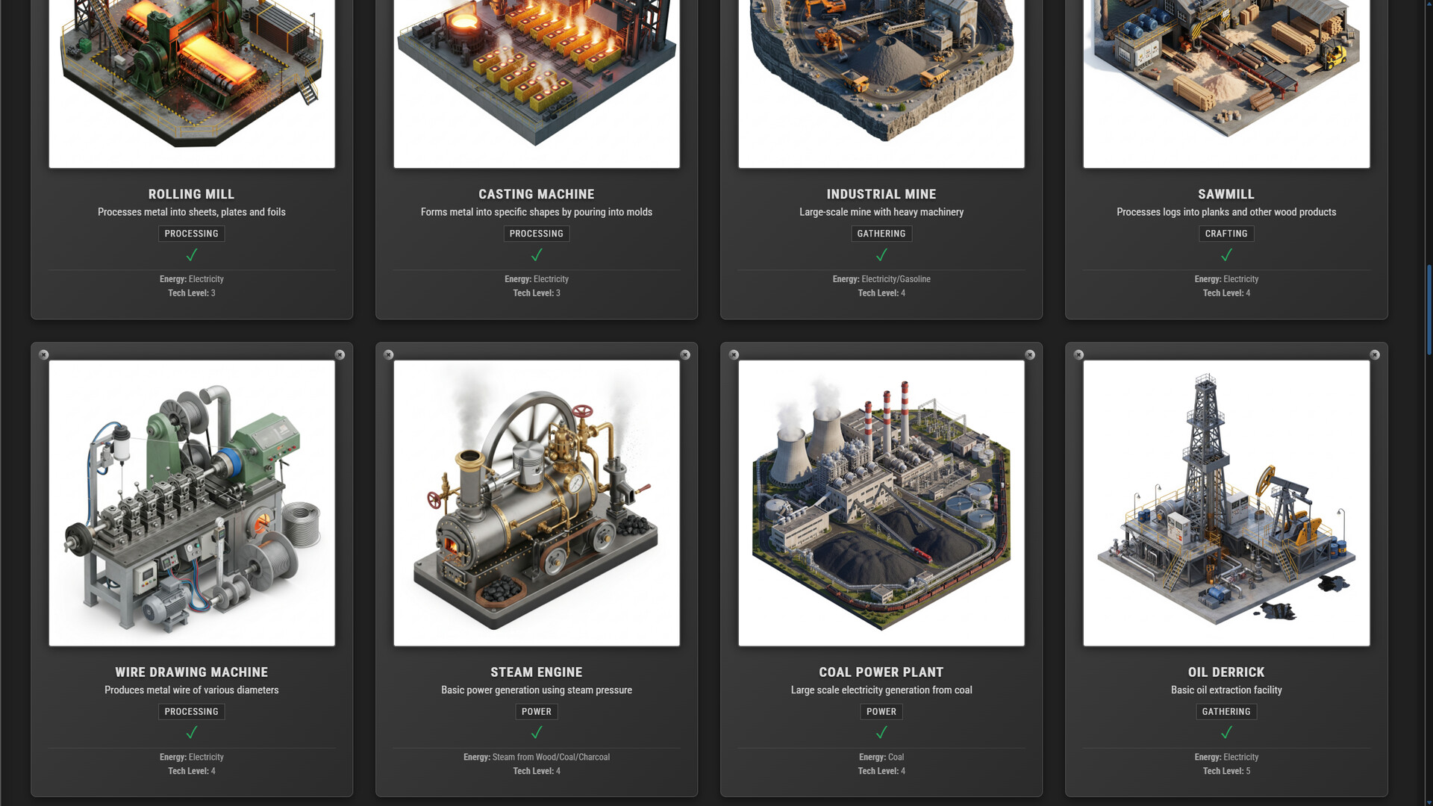Select the GATHERING tag on Oil Derrick
The width and height of the screenshot is (1433, 806).
(x=1226, y=711)
